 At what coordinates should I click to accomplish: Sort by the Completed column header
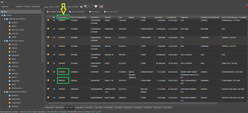(173, 17)
